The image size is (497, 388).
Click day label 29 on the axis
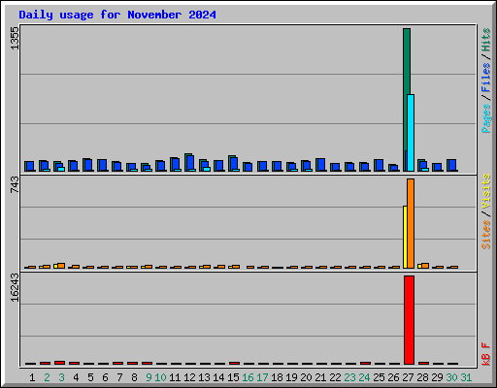point(437,377)
